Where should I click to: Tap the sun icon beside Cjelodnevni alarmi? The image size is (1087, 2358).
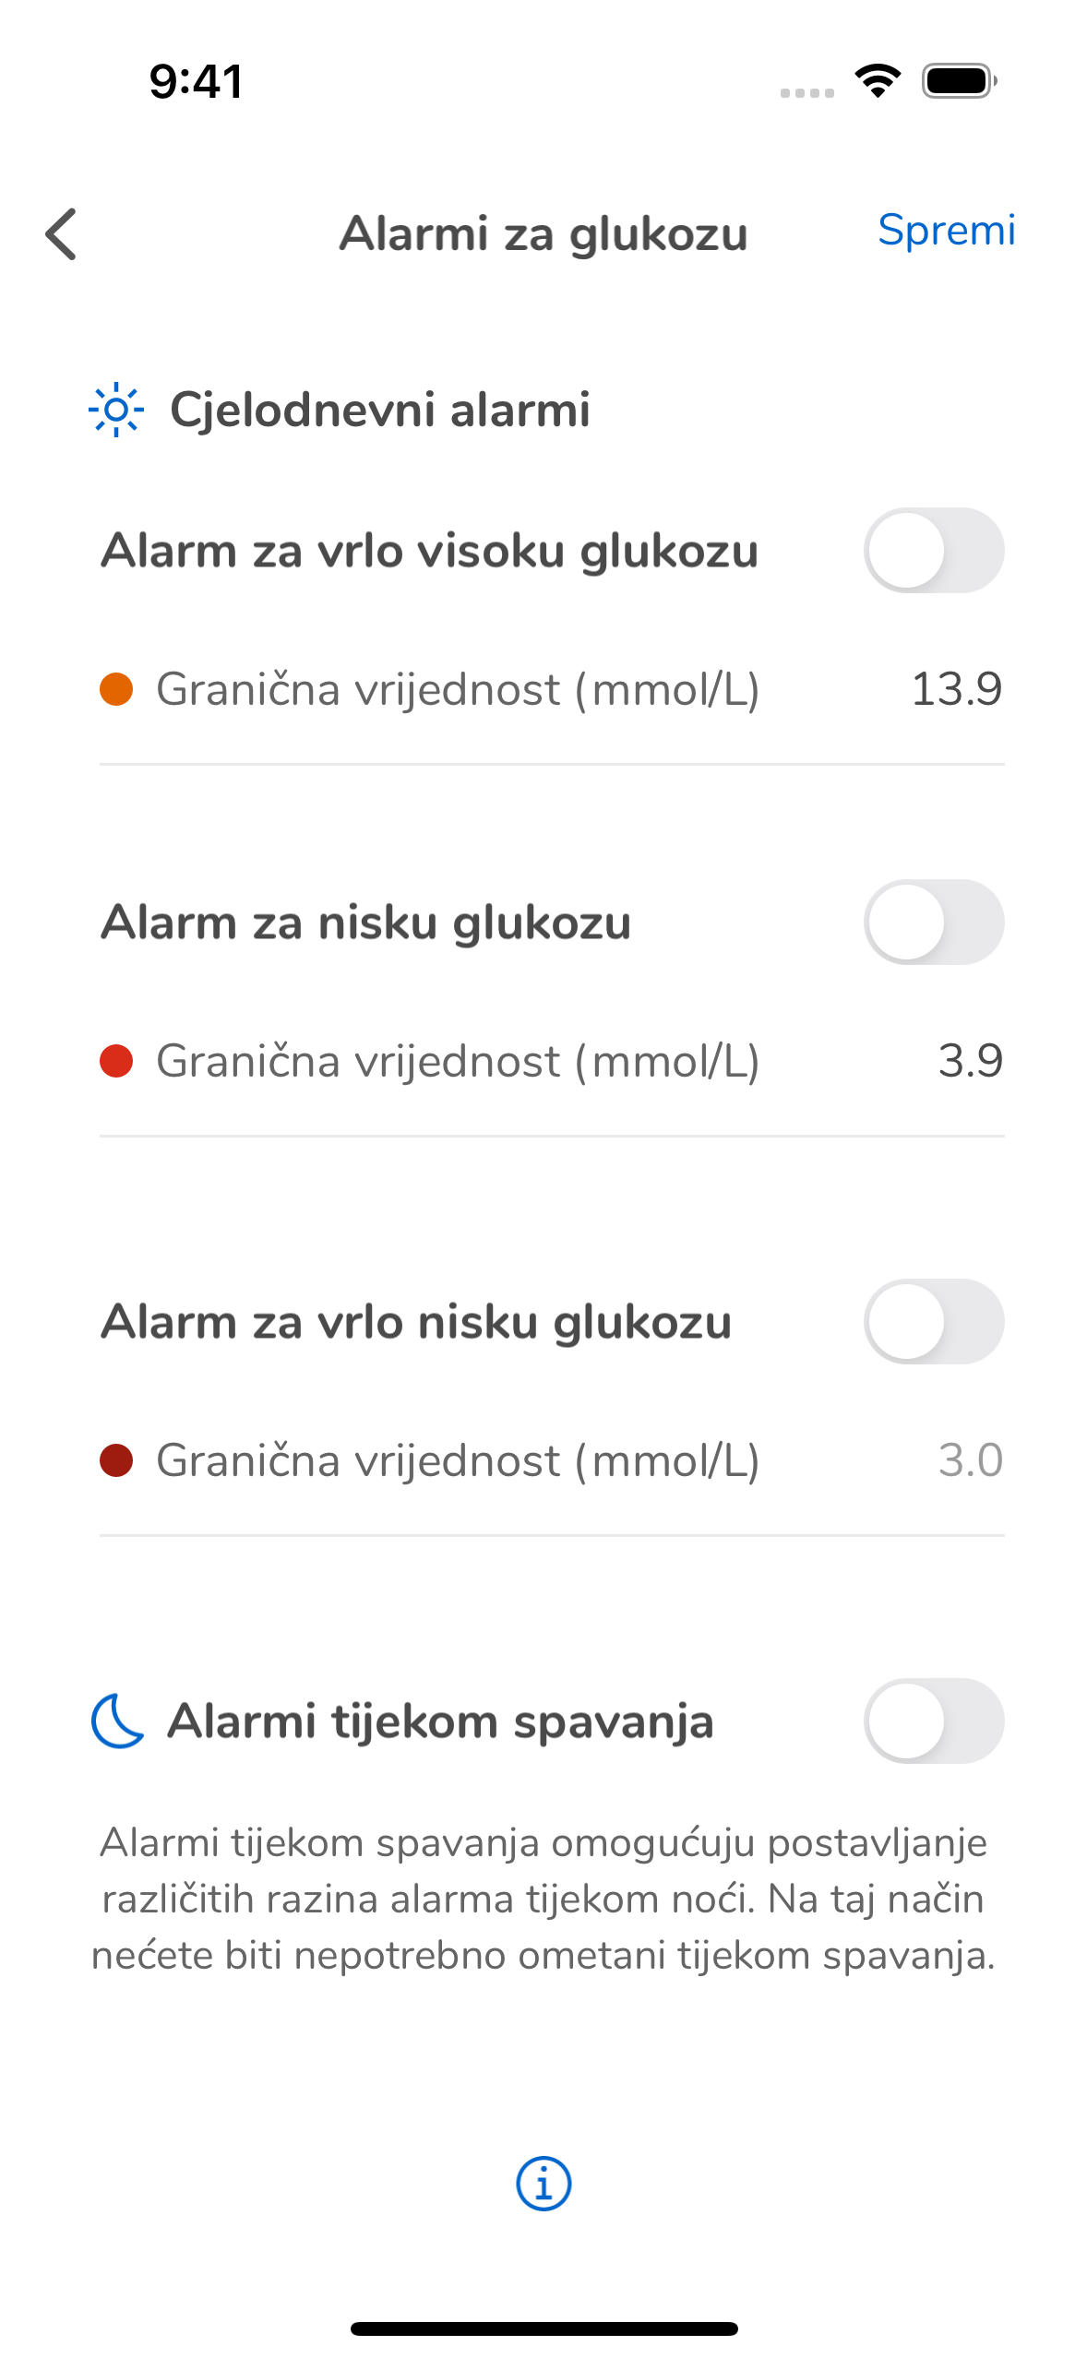116,409
